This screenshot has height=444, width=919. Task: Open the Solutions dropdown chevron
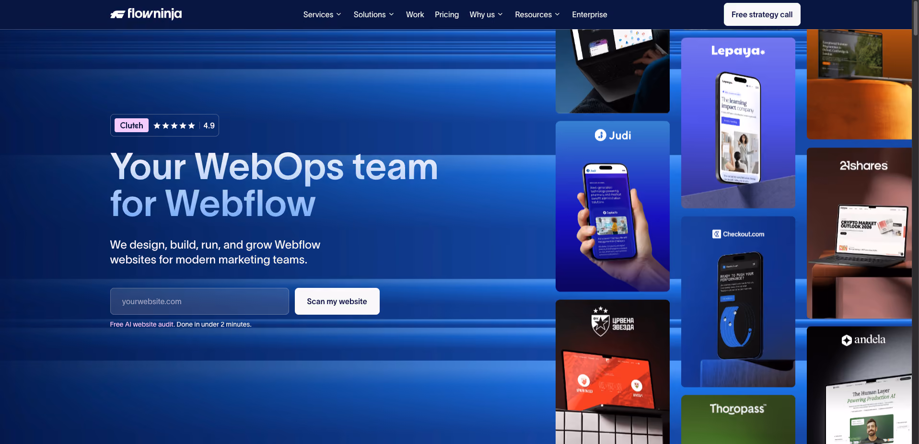(x=392, y=14)
